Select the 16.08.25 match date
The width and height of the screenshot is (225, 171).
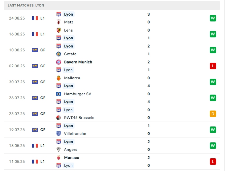pyautogui.click(x=17, y=34)
